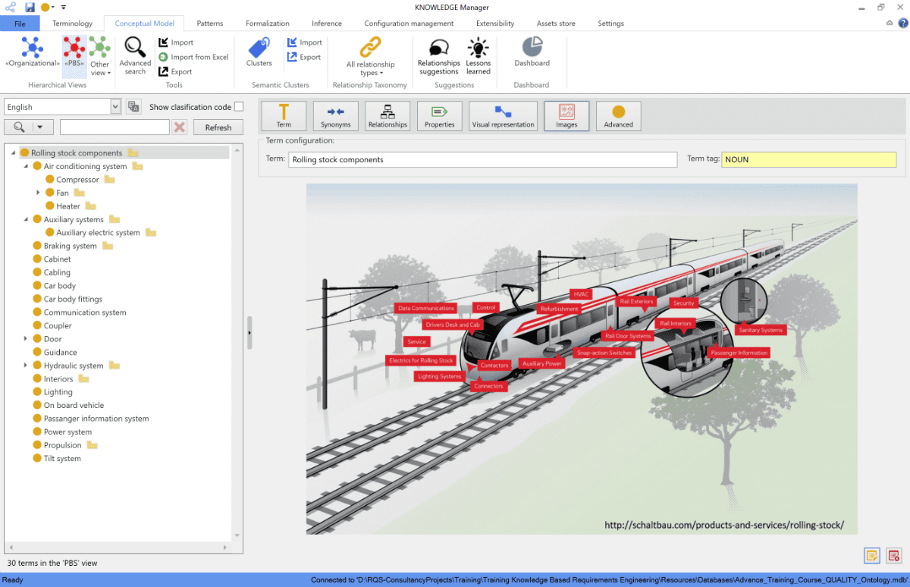Switch to Terminology tab

pyautogui.click(x=72, y=24)
